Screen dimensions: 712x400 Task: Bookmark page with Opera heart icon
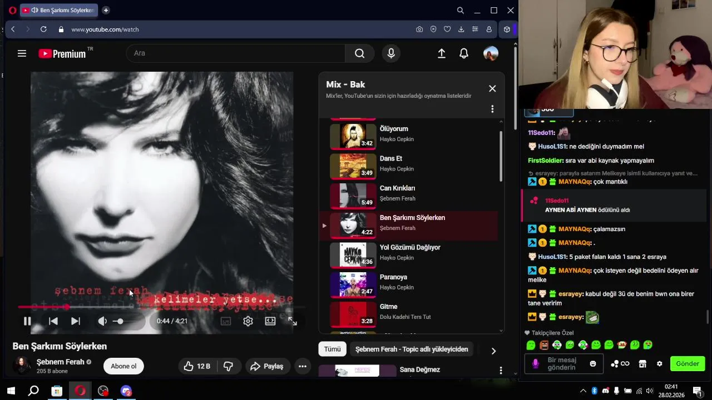447,29
